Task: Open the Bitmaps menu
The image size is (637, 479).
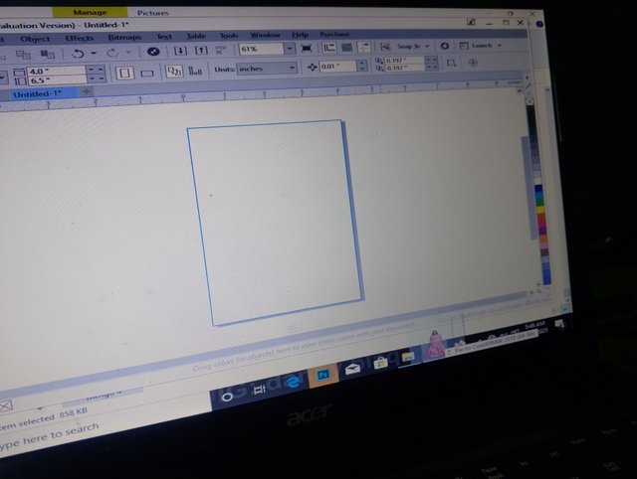Action: pos(124,38)
